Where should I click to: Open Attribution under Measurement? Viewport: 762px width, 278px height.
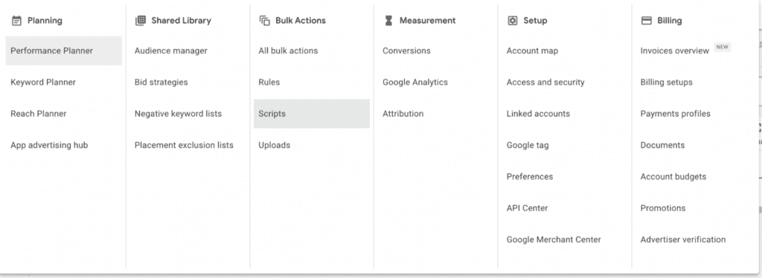[x=403, y=114]
